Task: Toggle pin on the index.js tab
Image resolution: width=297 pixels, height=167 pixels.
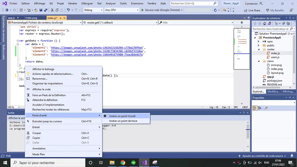Action: 60,18
